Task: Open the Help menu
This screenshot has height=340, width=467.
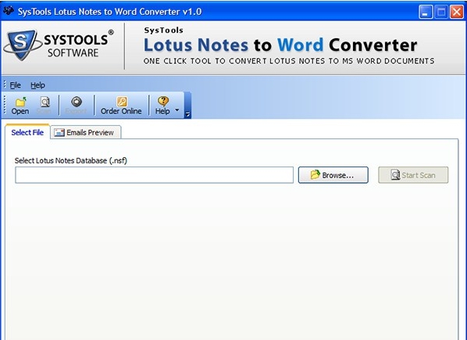Action: pos(37,85)
